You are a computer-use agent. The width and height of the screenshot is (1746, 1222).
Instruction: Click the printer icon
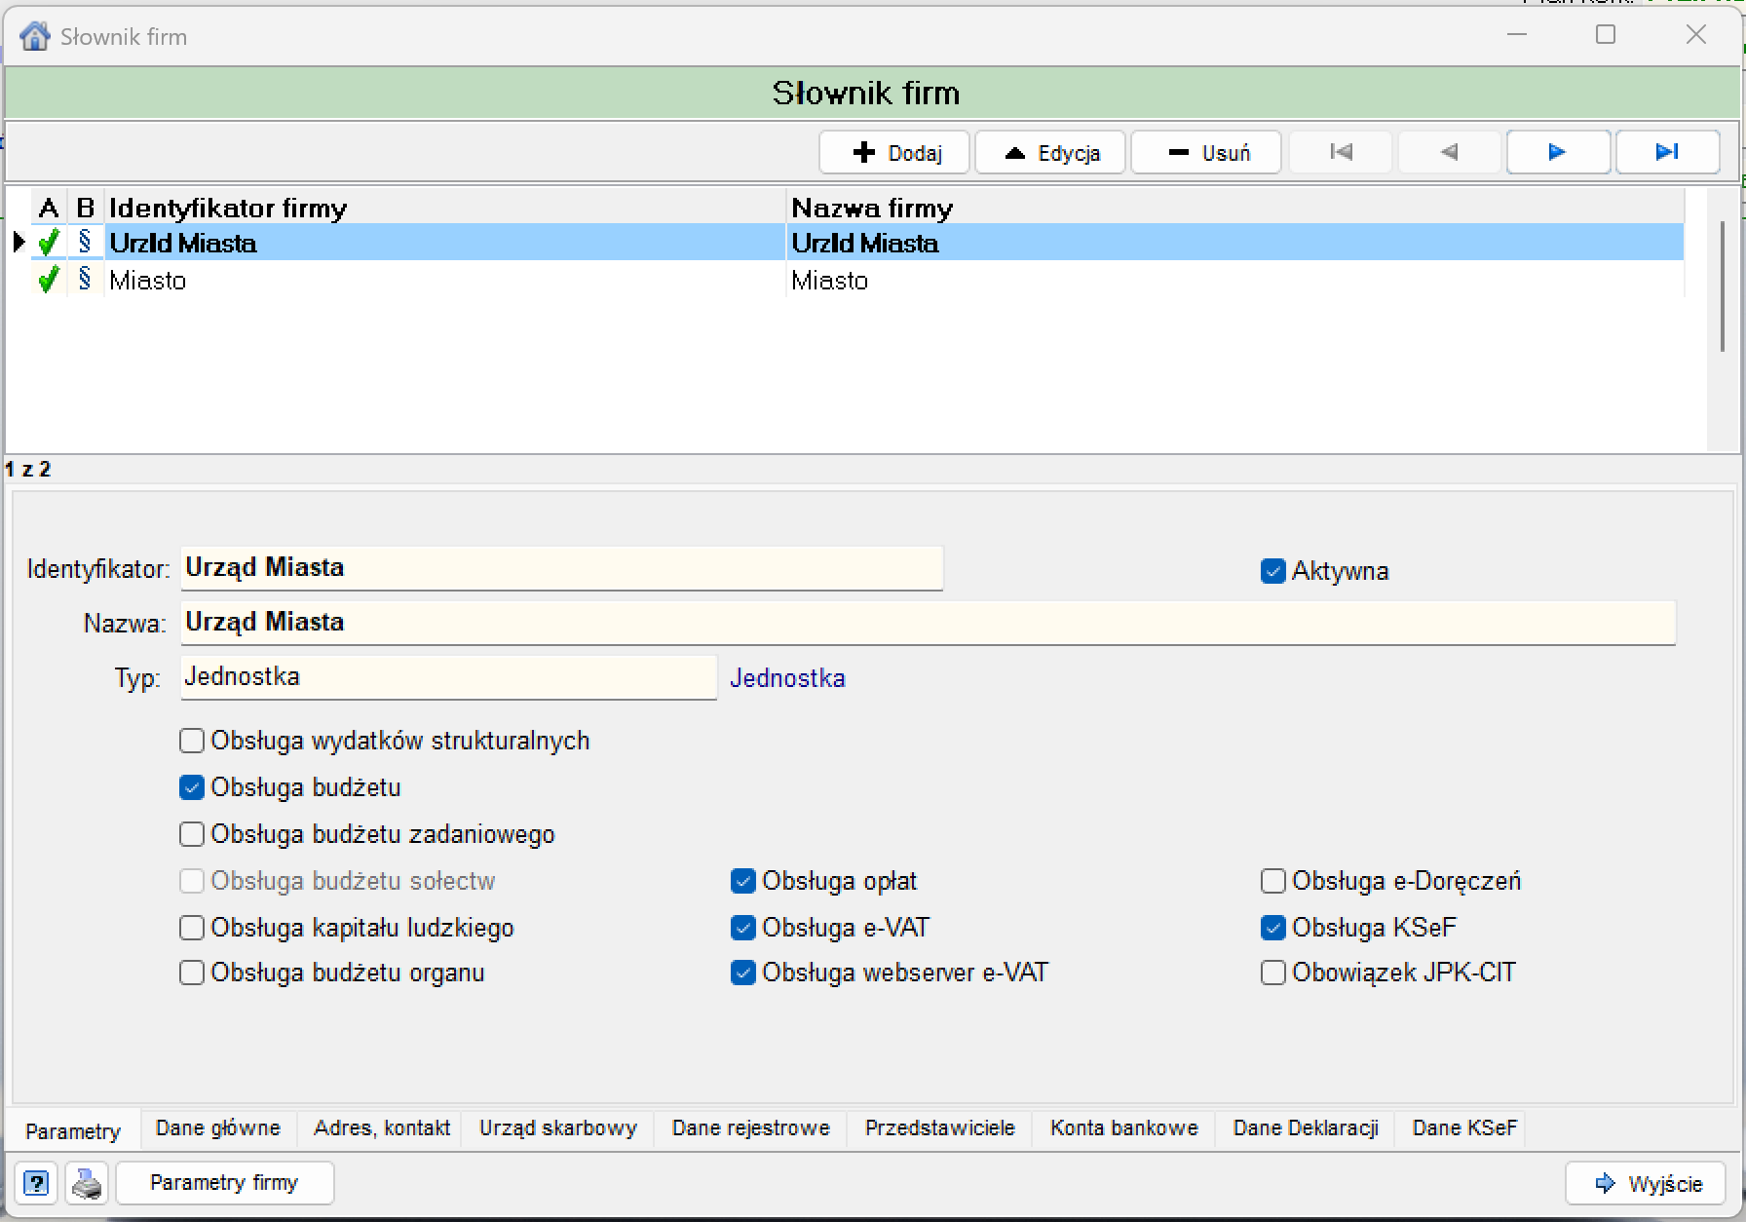pos(87,1183)
